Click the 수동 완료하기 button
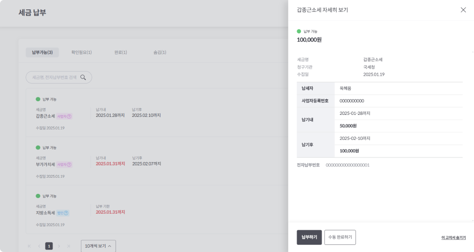This screenshot has height=252, width=474. (340, 237)
